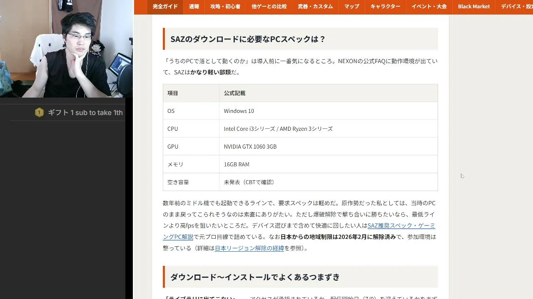Click the Intel Core i3シリーズ / AMD Ryzen 3シリーズ cell
This screenshot has width=533, height=299.
[x=329, y=129]
